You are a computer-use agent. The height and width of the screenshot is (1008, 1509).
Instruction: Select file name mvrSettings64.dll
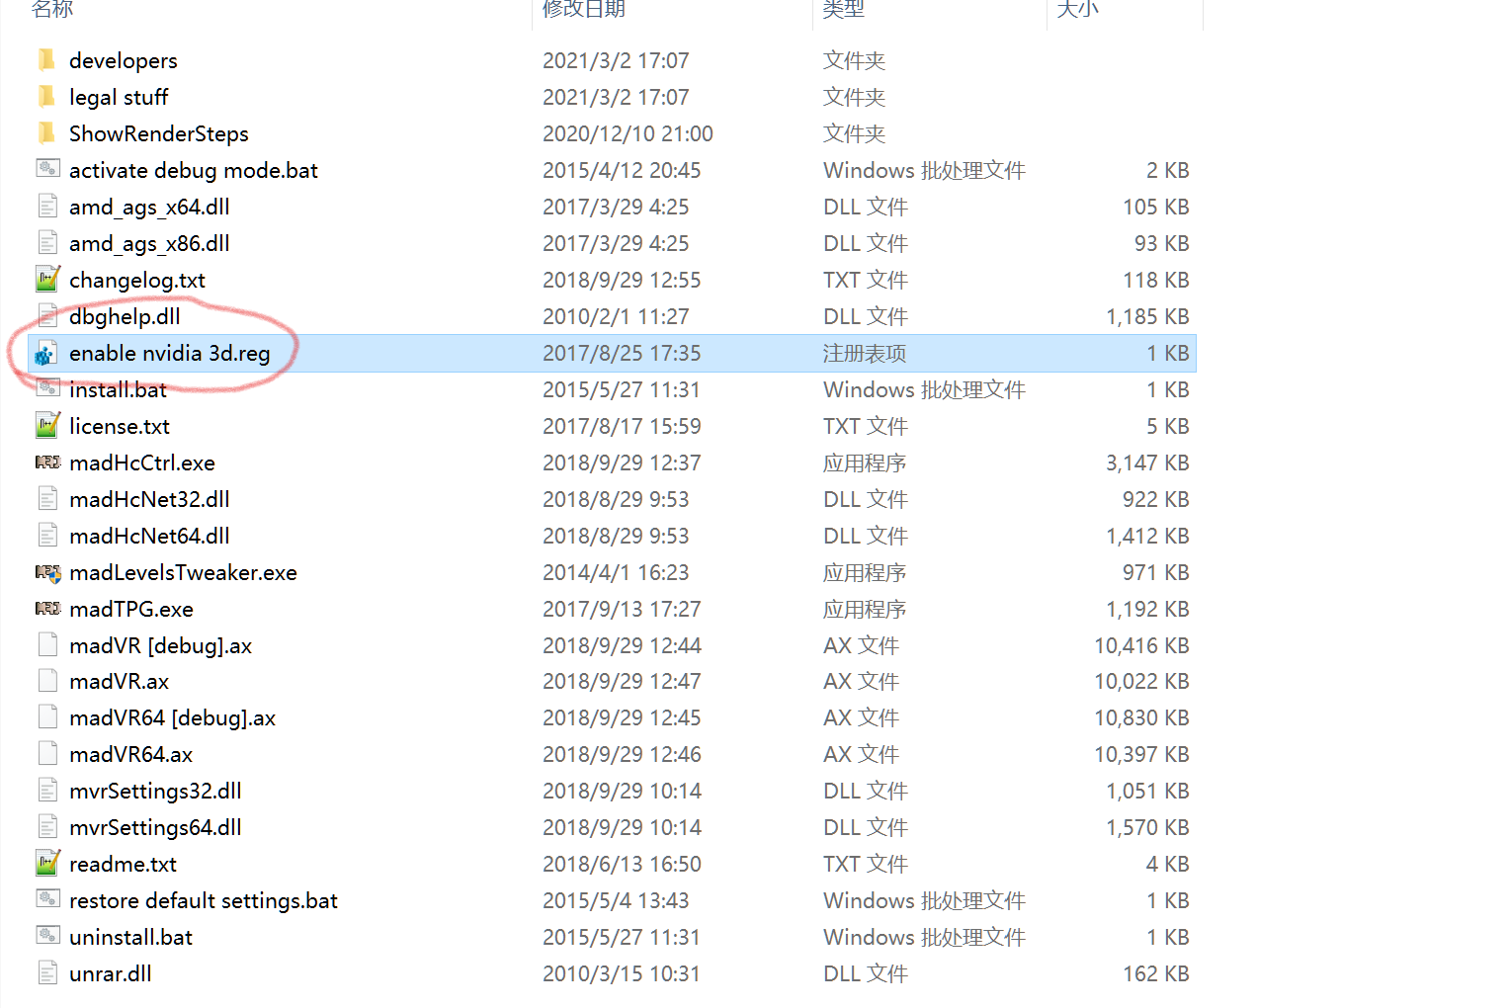[155, 827]
